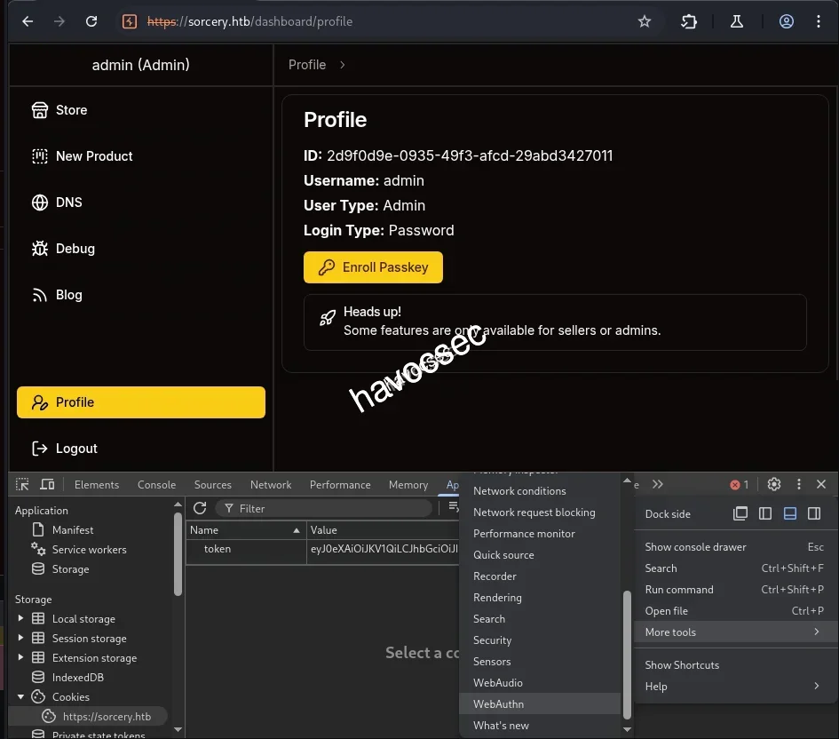Open the DevTools settings gear

[x=773, y=484]
